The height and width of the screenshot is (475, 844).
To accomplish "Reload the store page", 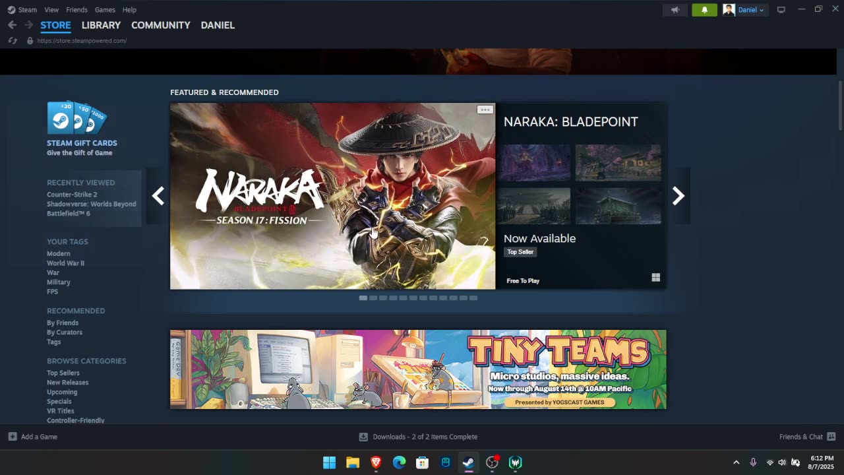I will click(x=12, y=41).
